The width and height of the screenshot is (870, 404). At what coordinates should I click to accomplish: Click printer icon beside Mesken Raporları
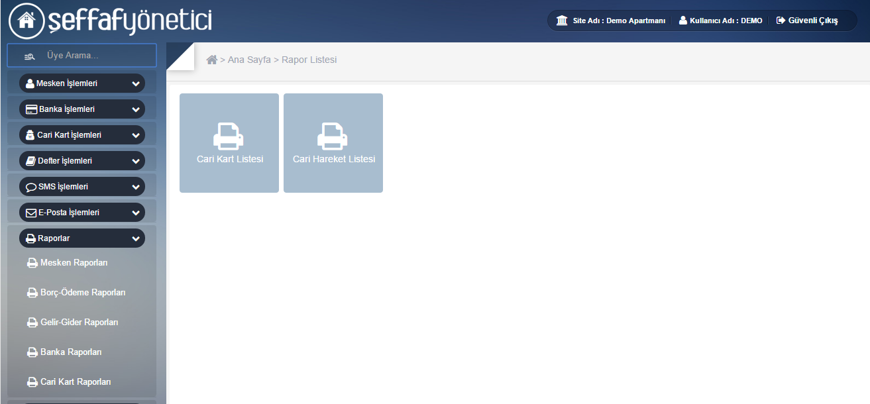coord(32,263)
